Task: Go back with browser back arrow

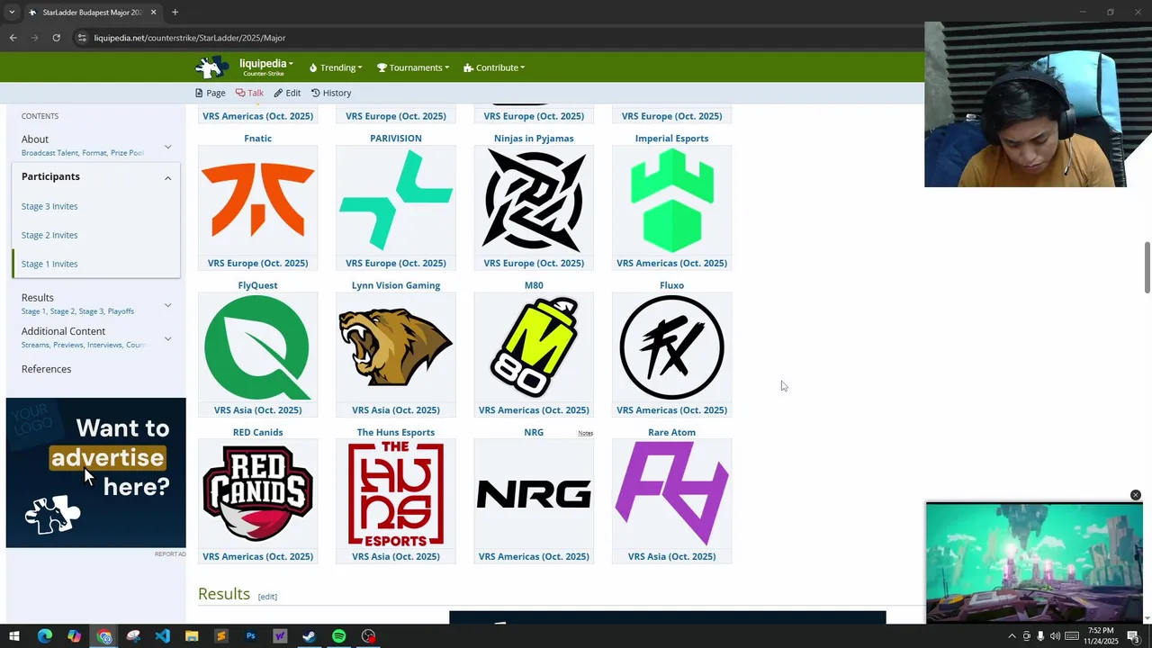Action: pyautogui.click(x=13, y=38)
